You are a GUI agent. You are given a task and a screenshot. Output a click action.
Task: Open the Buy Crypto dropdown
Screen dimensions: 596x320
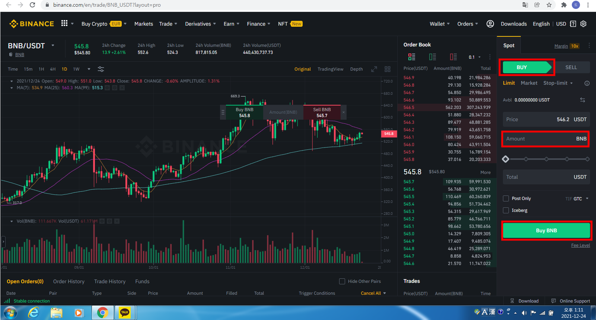click(104, 24)
